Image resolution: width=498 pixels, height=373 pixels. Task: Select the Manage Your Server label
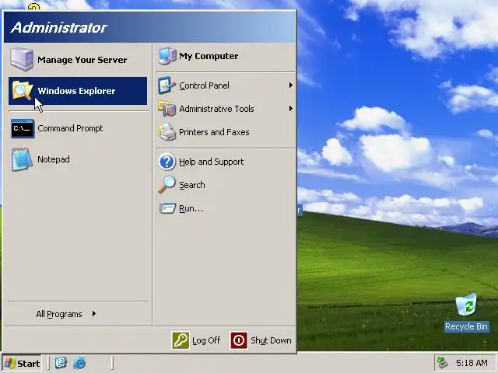[82, 60]
